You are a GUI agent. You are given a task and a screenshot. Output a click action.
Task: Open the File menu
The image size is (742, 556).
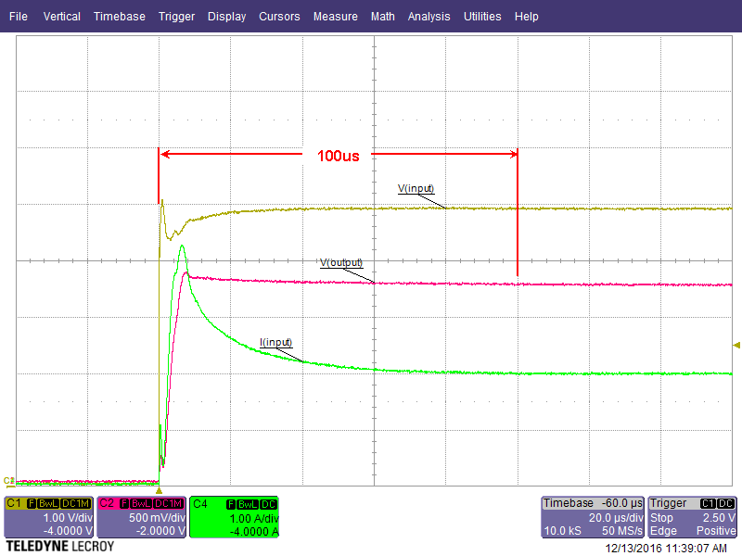(19, 17)
